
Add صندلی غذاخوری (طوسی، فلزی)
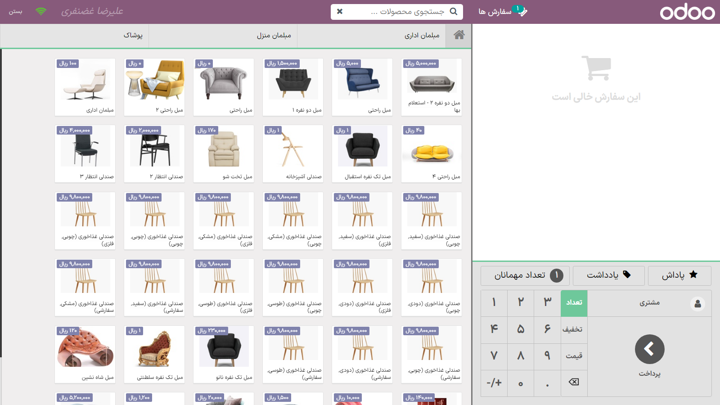pyautogui.click(x=224, y=288)
